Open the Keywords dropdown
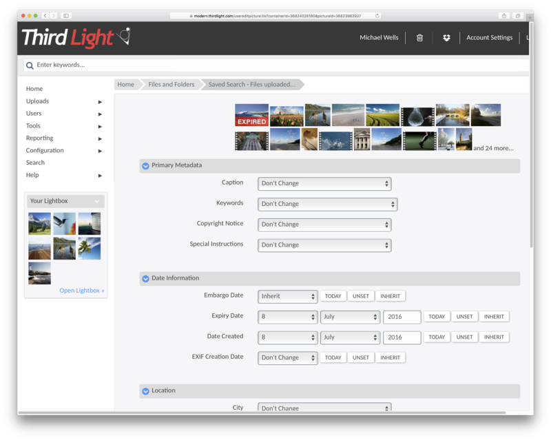This screenshot has width=551, height=440. click(x=328, y=205)
